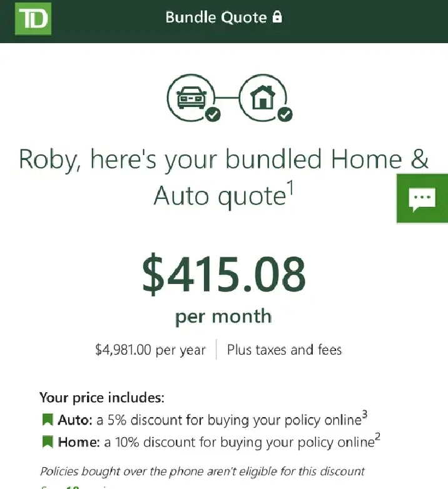Click the Bundle Quote header title
Image resolution: width=448 pixels, height=489 pixels.
[x=216, y=18]
